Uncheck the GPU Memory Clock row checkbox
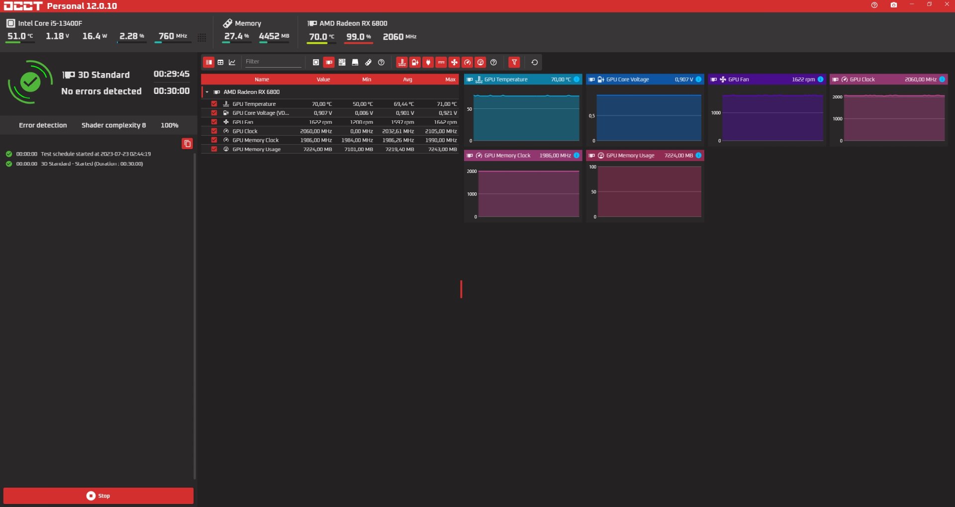The height and width of the screenshot is (507, 955). tap(214, 140)
